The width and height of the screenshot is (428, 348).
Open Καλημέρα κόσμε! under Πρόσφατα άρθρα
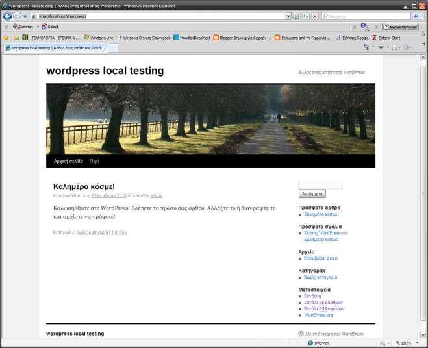tap(321, 214)
